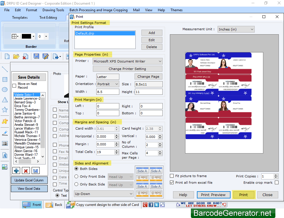The width and height of the screenshot is (284, 218).
Task: Enable the Fit picture to frame checkbox
Action: 172,176
